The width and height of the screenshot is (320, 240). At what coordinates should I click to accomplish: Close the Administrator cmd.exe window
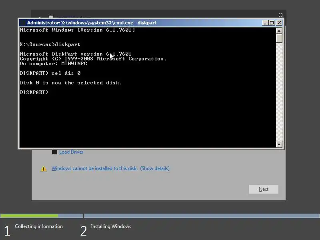click(x=279, y=23)
